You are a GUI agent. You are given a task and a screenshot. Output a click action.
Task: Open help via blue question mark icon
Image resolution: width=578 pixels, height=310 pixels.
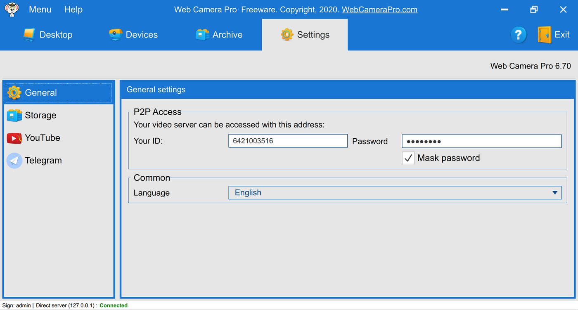point(518,35)
